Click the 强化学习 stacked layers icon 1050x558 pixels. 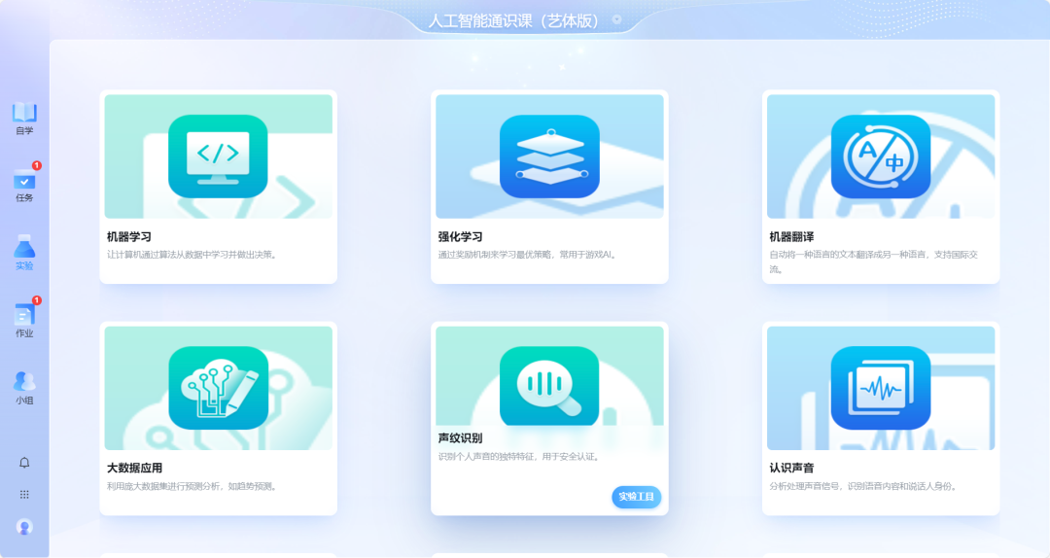tap(549, 157)
